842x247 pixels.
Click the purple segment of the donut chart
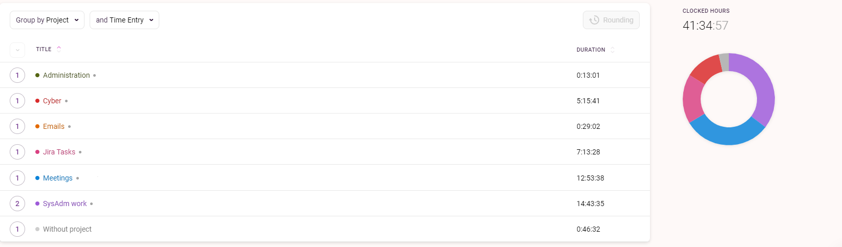tap(757, 84)
